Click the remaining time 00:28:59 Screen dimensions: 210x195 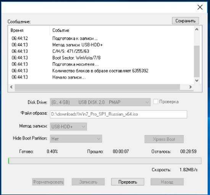click(188, 151)
